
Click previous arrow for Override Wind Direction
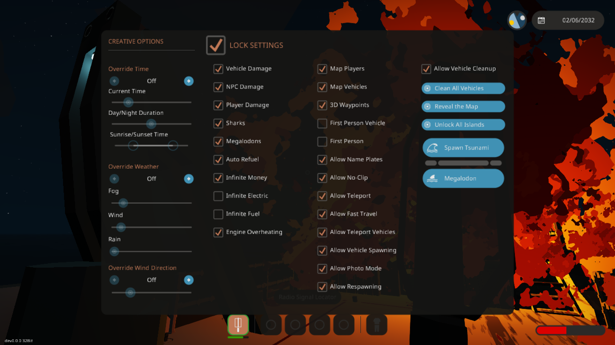click(114, 280)
